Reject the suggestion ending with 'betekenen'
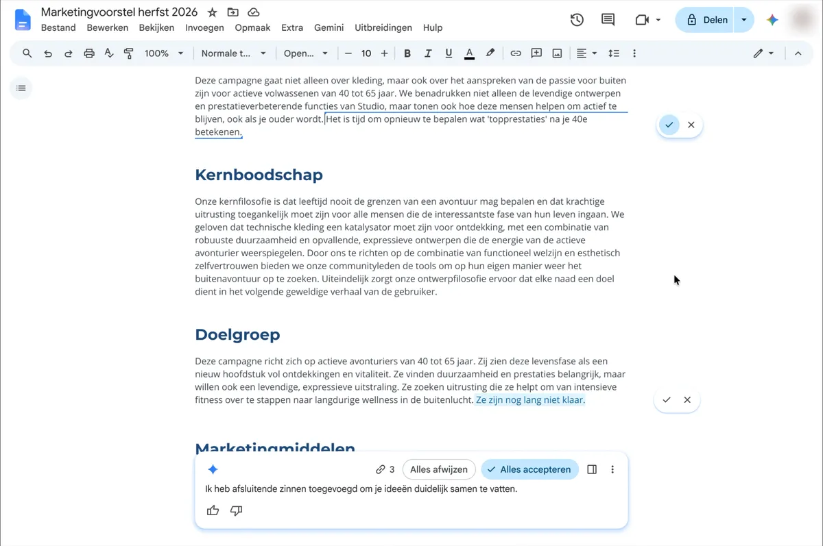The image size is (823, 546). tap(691, 125)
